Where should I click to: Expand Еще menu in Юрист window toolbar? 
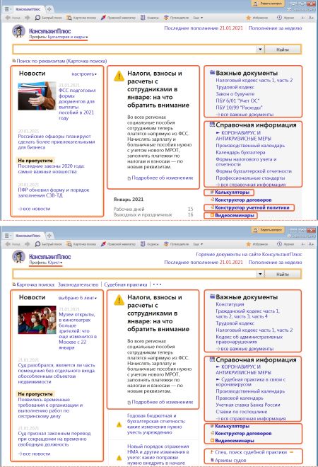(198, 244)
